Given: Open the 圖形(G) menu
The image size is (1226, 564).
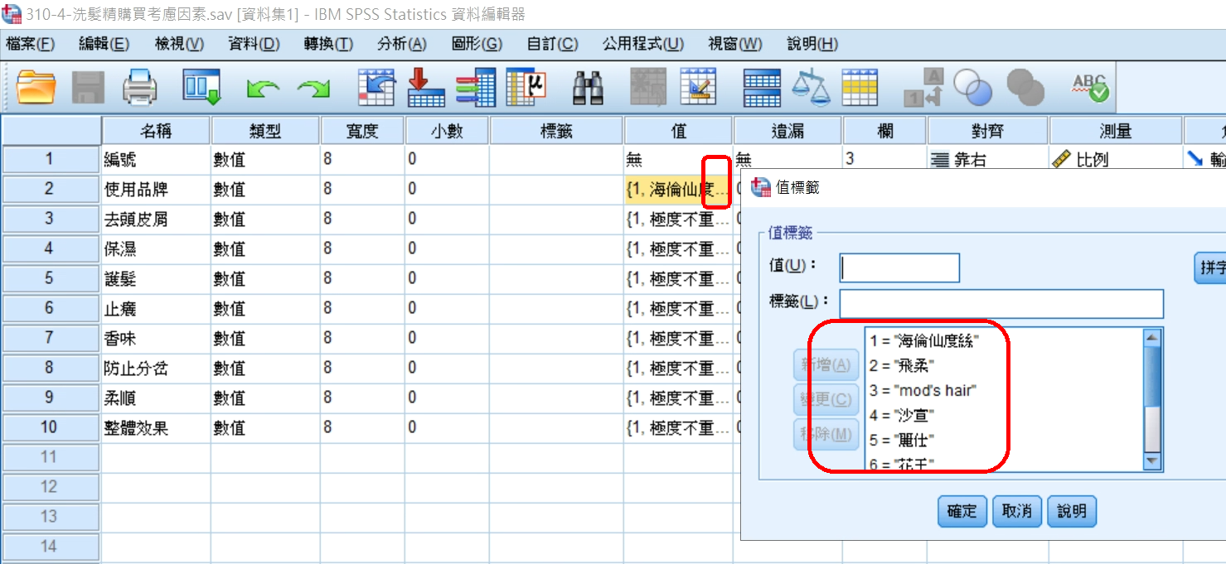Looking at the screenshot, I should (x=477, y=44).
